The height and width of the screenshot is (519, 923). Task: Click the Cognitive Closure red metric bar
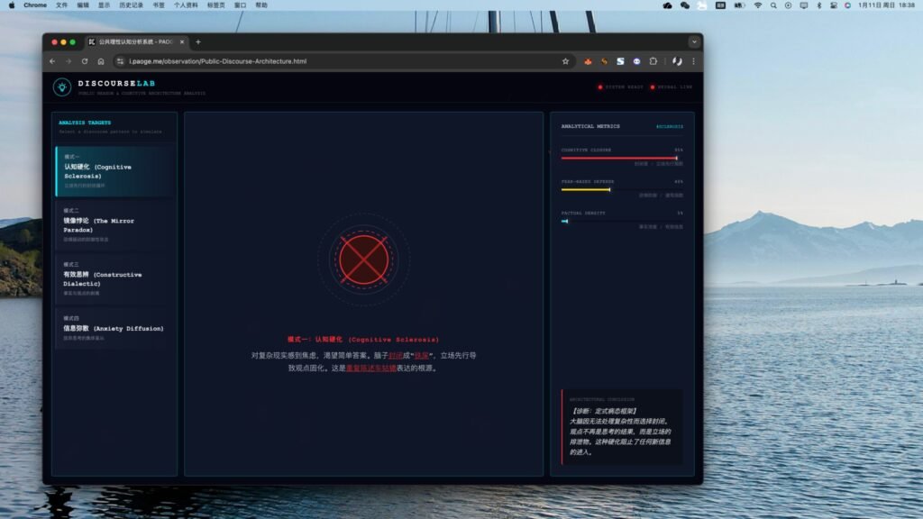tap(618, 158)
